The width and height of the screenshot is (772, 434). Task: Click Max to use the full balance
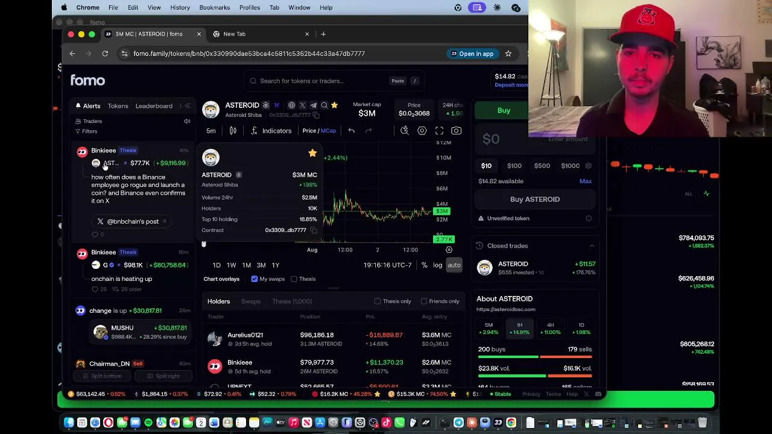586,181
